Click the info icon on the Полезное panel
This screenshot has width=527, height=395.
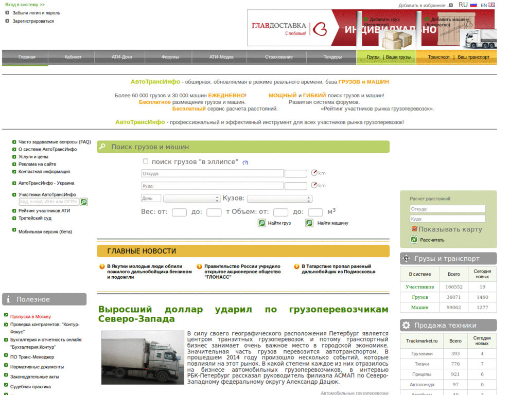click(x=8, y=299)
